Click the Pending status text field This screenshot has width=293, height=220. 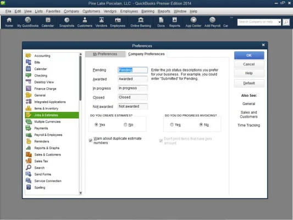(x=132, y=70)
